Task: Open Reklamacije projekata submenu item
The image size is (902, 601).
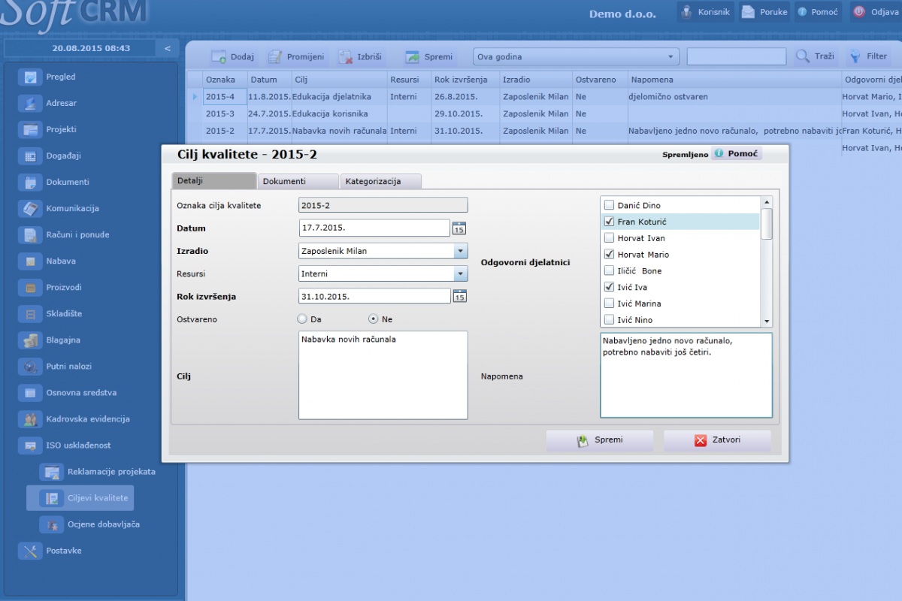Action: 98,472
